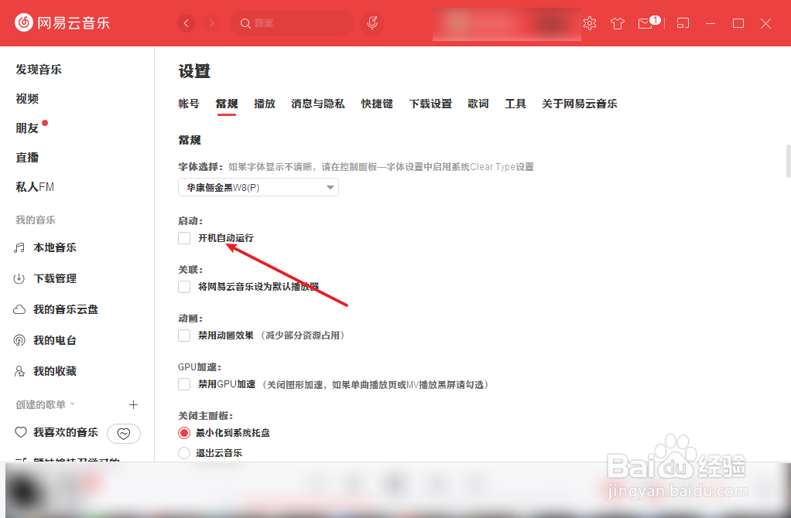Open the message inbox with notification badge
Screen dimensions: 791x518
(645, 23)
